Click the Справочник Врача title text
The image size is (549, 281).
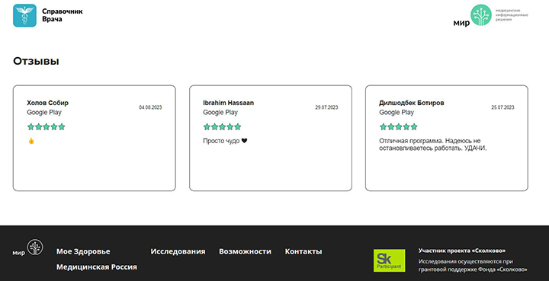tap(63, 15)
